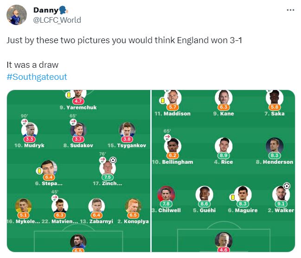Open the three-dot more options menu
Screen dimensions: 301x258
point(290,10)
